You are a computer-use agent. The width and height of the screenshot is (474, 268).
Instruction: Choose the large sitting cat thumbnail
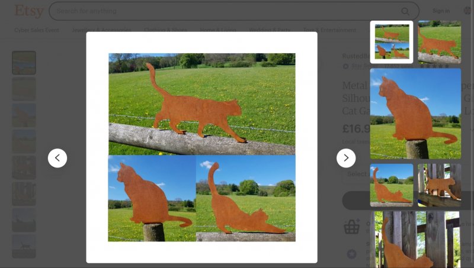pos(415,114)
